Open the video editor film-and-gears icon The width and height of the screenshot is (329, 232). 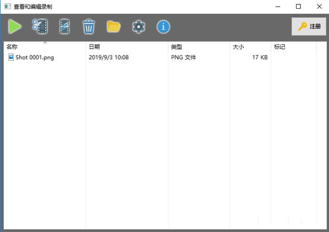[x=40, y=26]
